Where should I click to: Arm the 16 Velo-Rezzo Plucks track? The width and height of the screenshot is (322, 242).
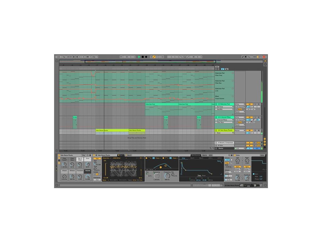[x=258, y=130]
